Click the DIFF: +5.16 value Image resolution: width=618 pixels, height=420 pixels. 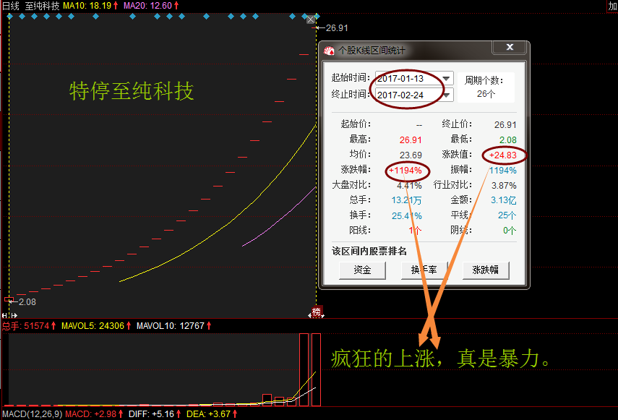click(x=155, y=414)
